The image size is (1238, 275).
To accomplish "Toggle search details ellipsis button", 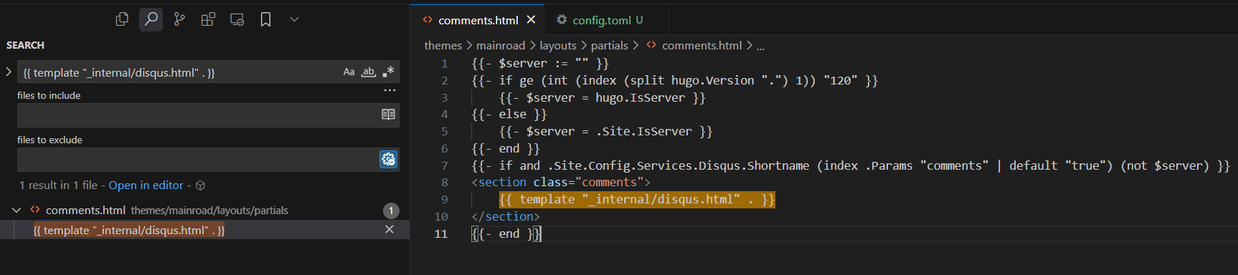I will [389, 91].
